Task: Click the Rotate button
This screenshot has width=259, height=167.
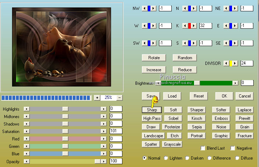Action: [154, 58]
